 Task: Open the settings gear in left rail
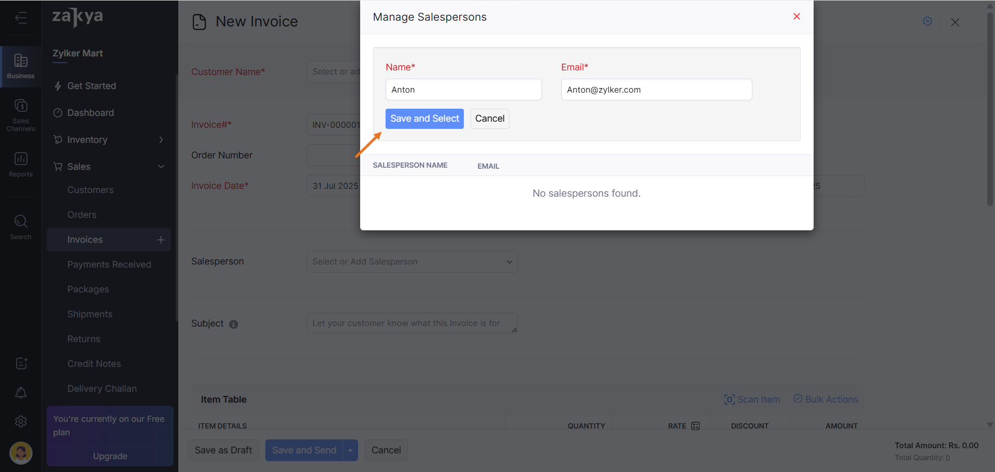click(x=21, y=422)
